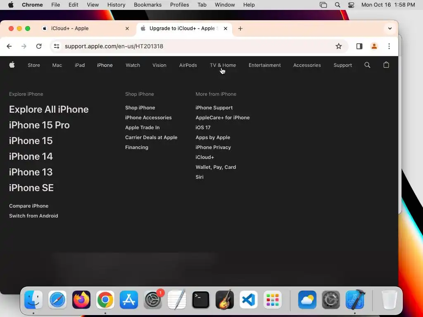
Task: Expand the tab search dropdown arrow
Action: pyautogui.click(x=390, y=28)
